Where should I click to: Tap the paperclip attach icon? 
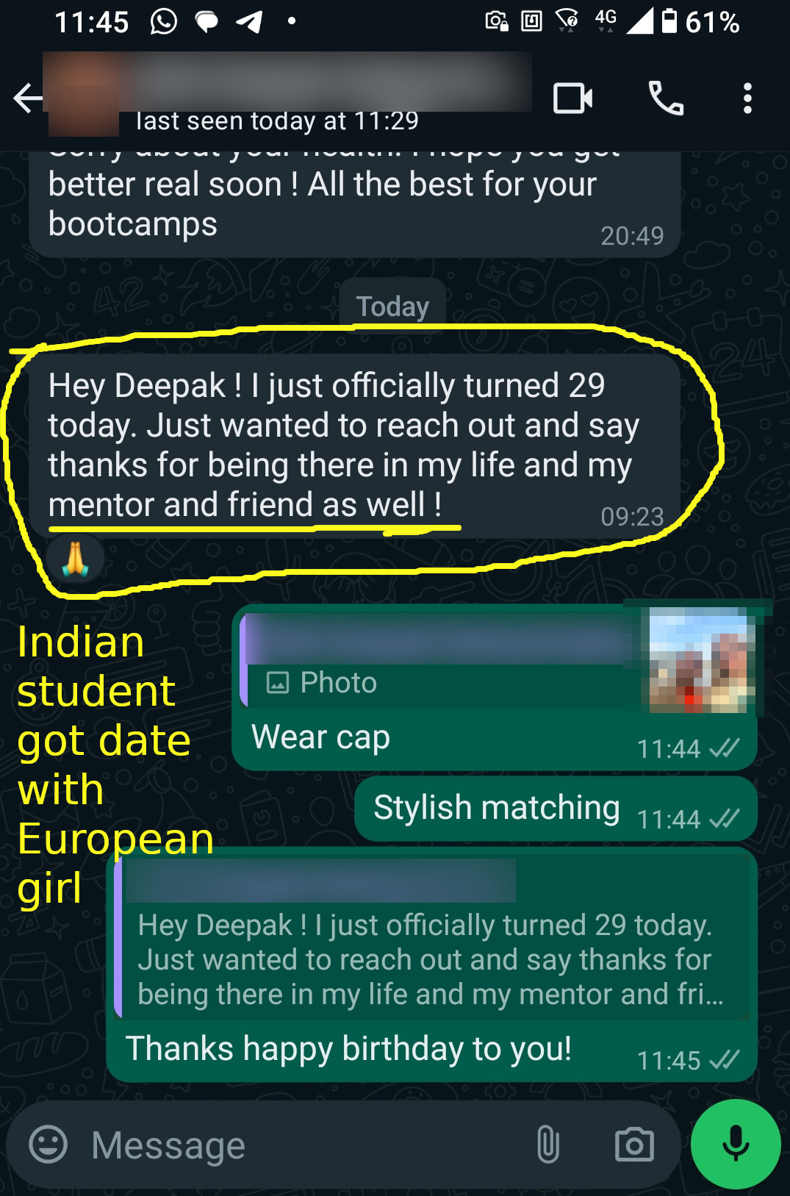(x=548, y=1145)
